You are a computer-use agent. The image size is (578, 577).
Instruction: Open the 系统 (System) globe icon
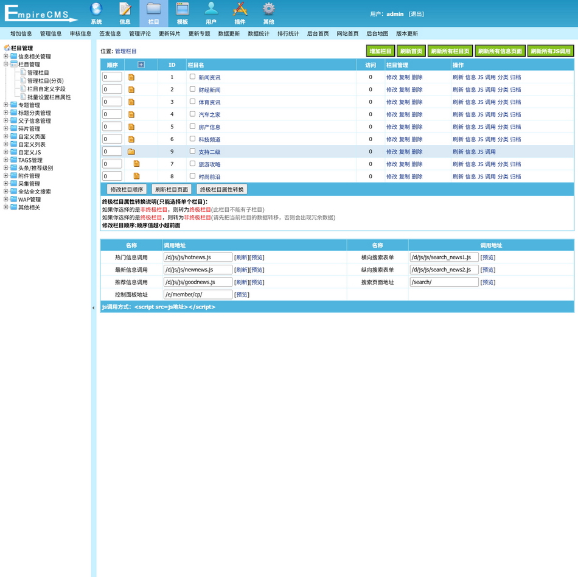click(x=96, y=10)
